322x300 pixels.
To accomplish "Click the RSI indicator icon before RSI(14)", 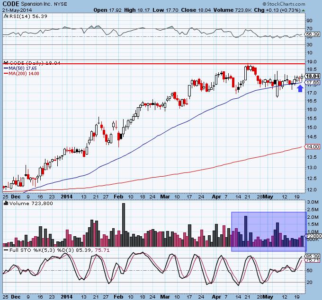I will tap(6, 16).
